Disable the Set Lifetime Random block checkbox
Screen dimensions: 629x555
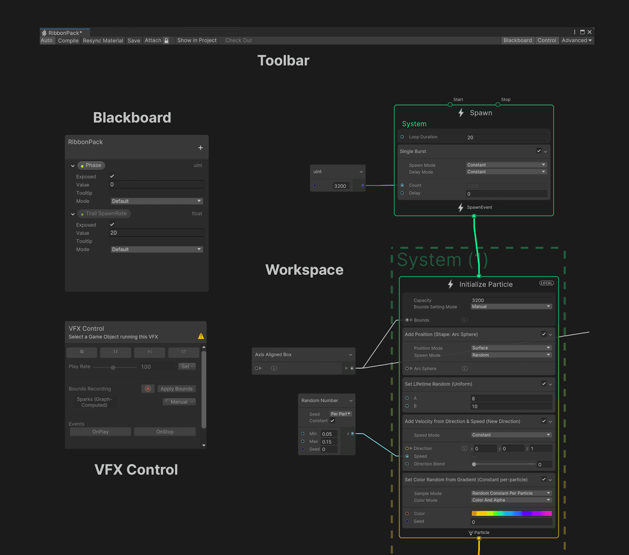(543, 384)
